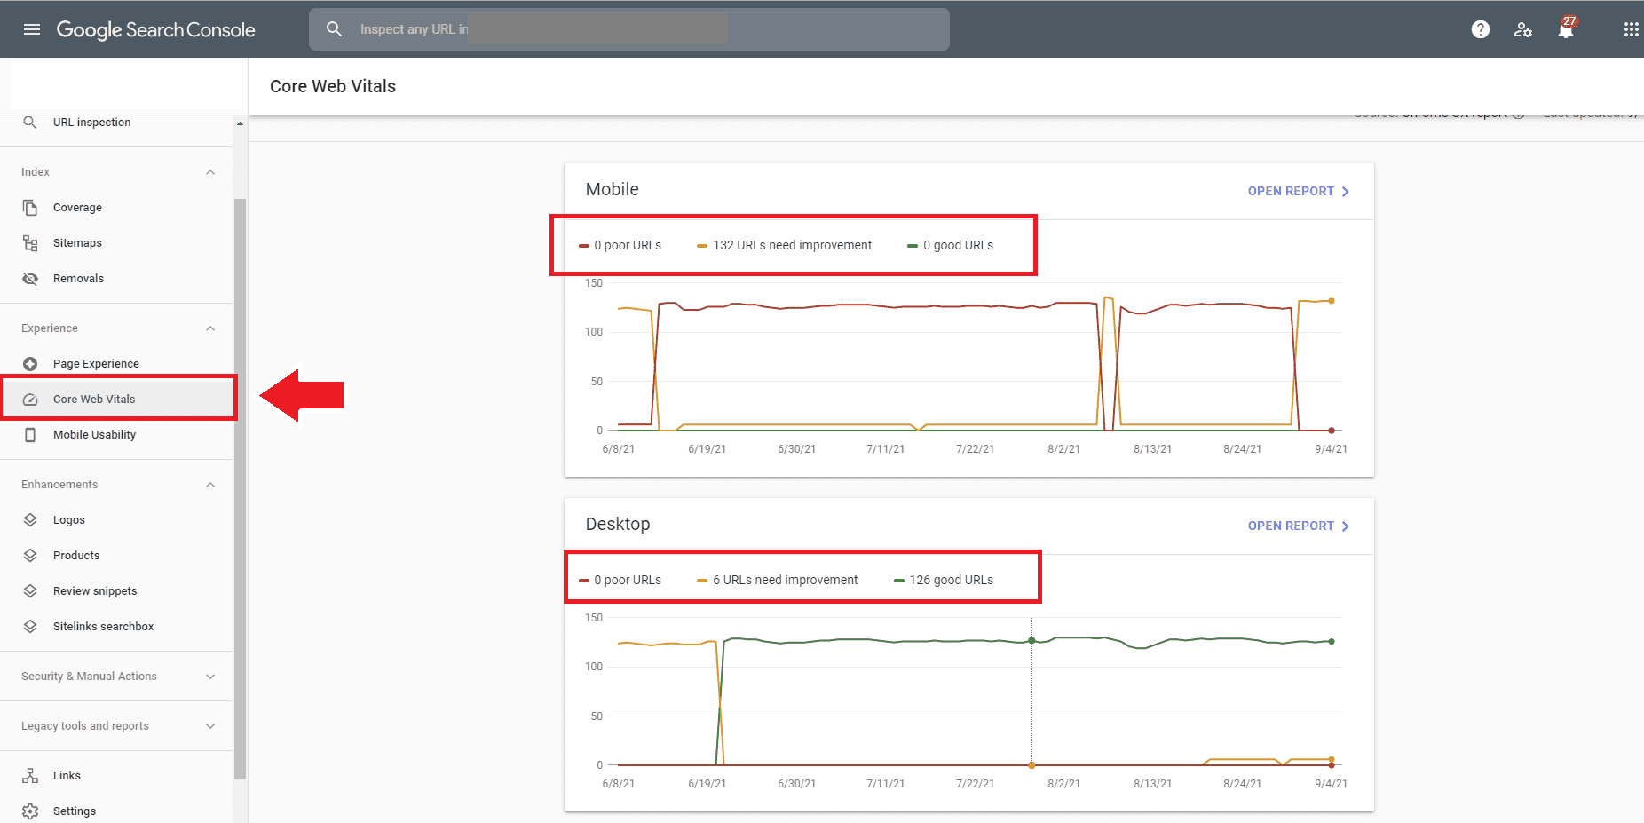Open the Mobile report link
Image resolution: width=1644 pixels, height=823 pixels.
(x=1298, y=192)
